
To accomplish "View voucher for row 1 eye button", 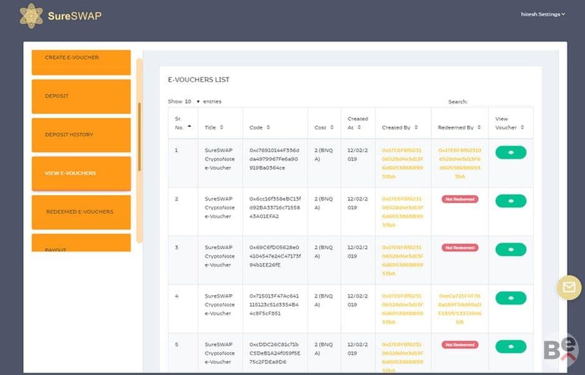I will pos(511,152).
